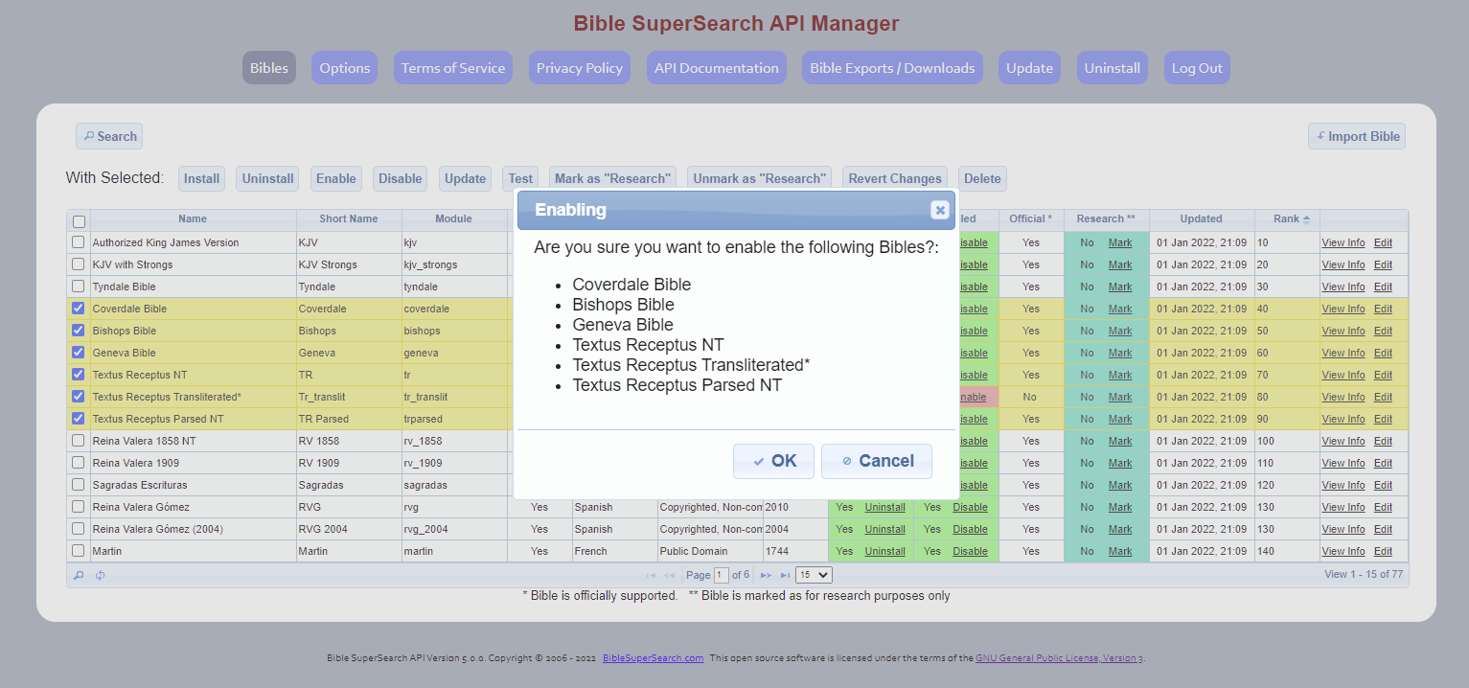Click the magnifier icon in the grid pager
The image size is (1469, 688).
click(x=80, y=575)
